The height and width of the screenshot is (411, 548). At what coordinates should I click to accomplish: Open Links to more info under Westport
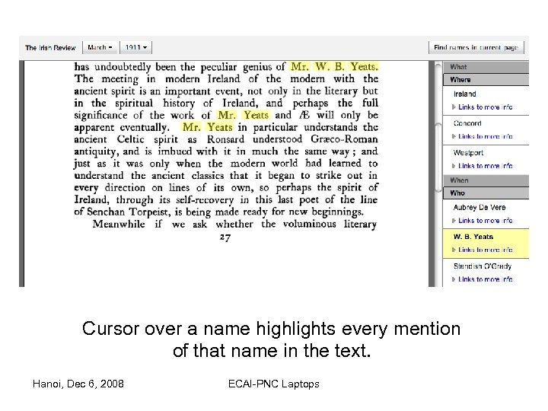(x=485, y=166)
